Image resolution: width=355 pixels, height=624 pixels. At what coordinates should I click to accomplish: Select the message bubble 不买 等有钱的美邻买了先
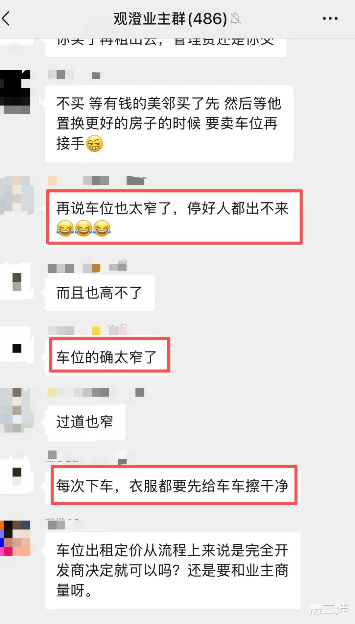tap(169, 124)
